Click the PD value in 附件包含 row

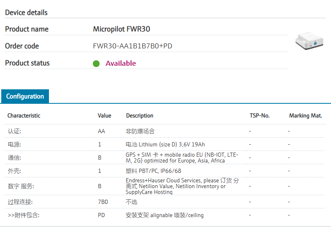(101, 215)
